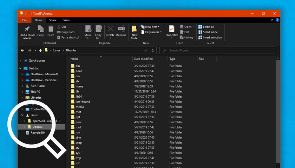Go up one folder level
Image resolution: width=295 pixels, height=168 pixels.
click(x=40, y=50)
